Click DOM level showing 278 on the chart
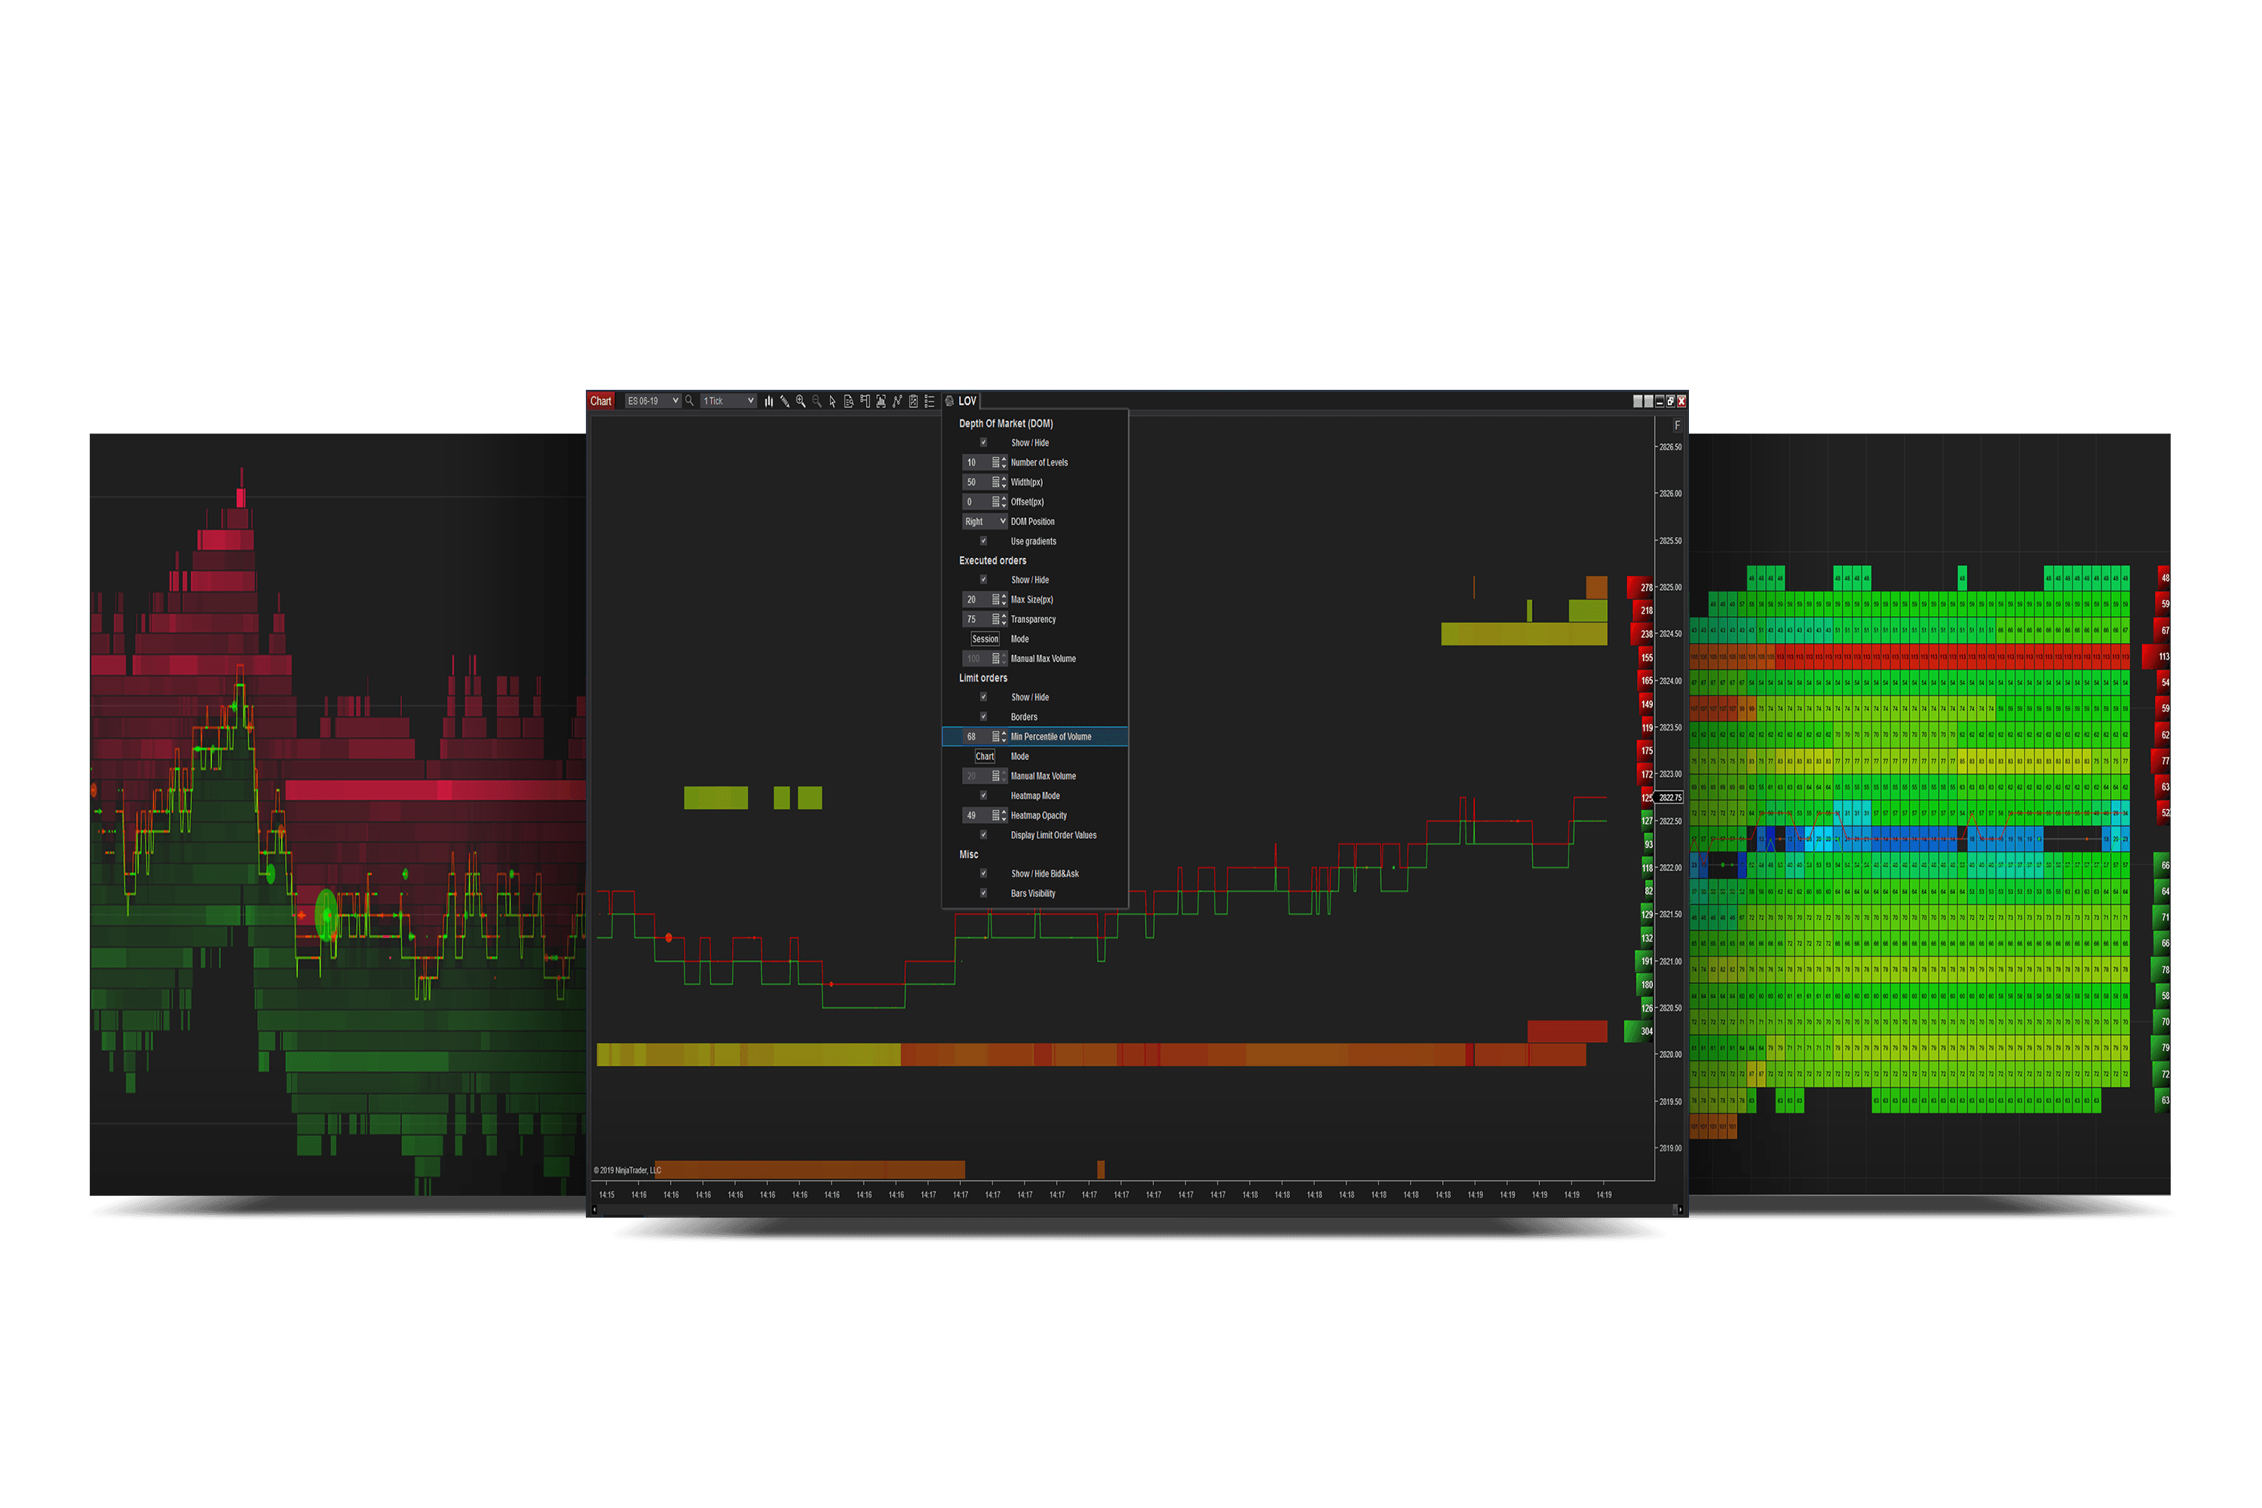 (x=1640, y=587)
